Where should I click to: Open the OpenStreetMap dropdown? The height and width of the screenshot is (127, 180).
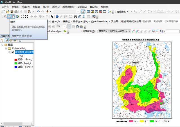coord(100,21)
